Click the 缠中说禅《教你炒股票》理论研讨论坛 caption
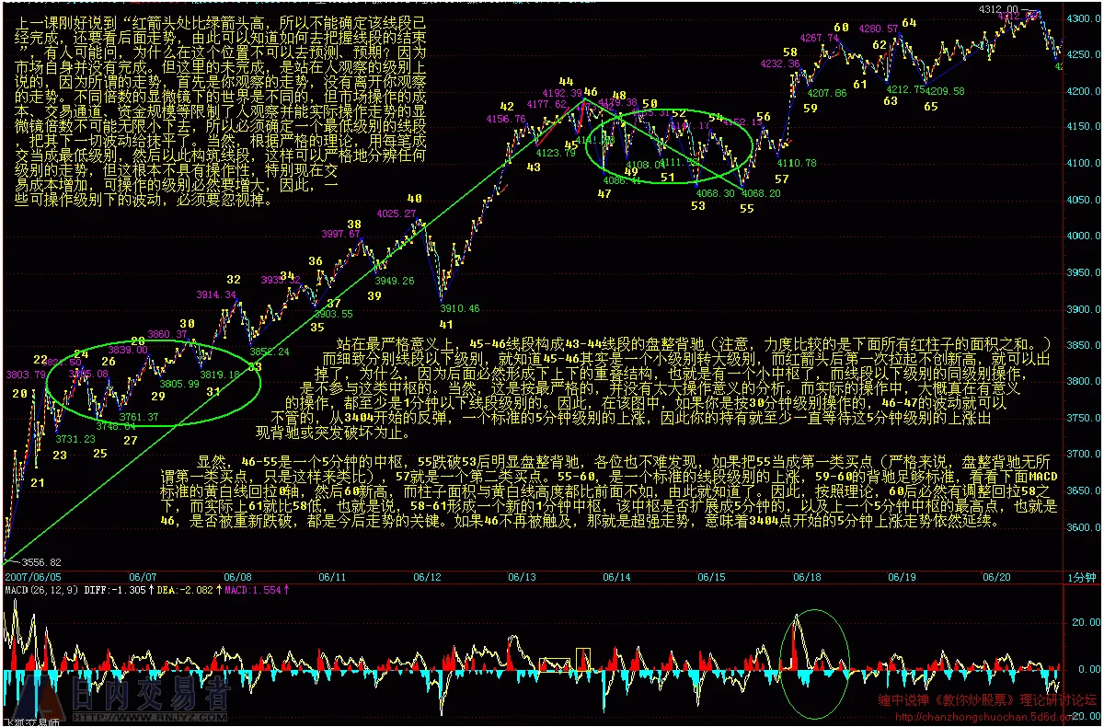Screen dimensions: 1104x727 (987, 699)
